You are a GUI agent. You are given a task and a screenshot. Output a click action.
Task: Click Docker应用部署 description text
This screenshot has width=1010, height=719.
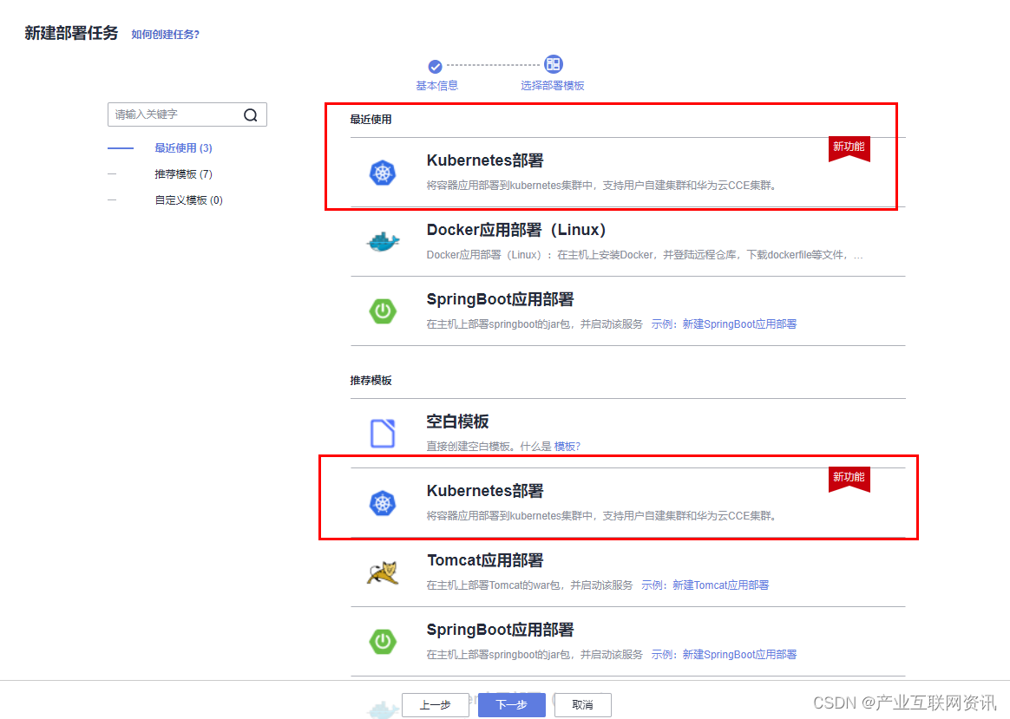(645, 255)
